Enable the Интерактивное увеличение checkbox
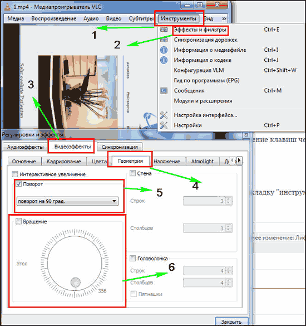 pos(15,174)
